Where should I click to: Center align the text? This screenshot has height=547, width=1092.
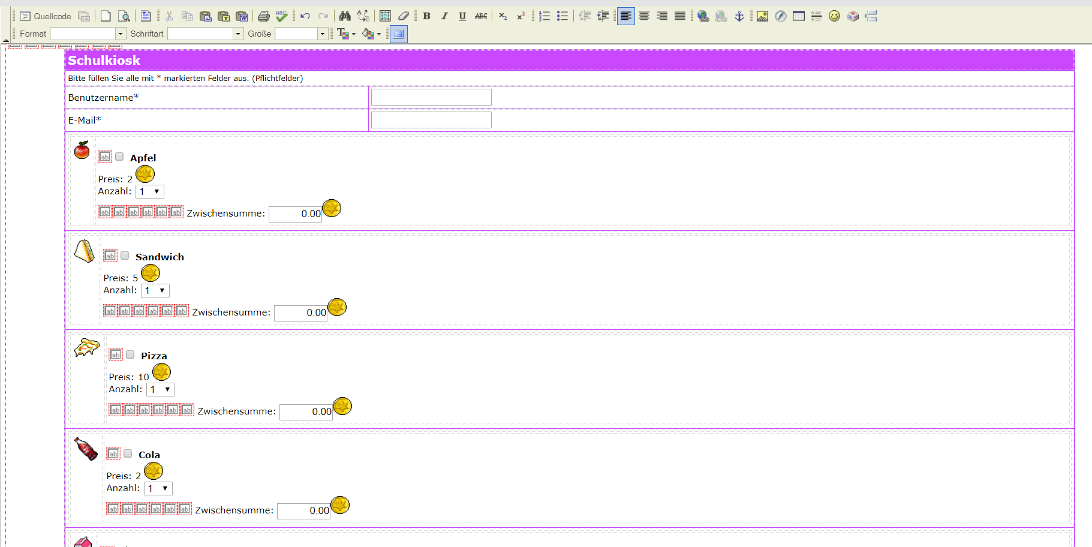click(644, 16)
